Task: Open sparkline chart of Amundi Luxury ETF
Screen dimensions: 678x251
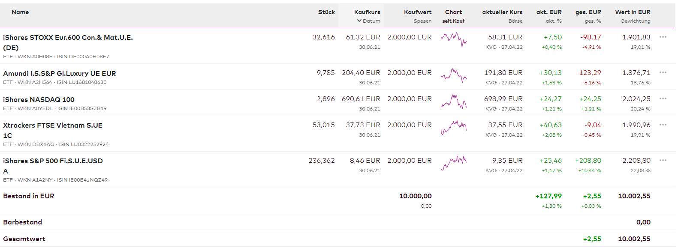Action: [453, 75]
